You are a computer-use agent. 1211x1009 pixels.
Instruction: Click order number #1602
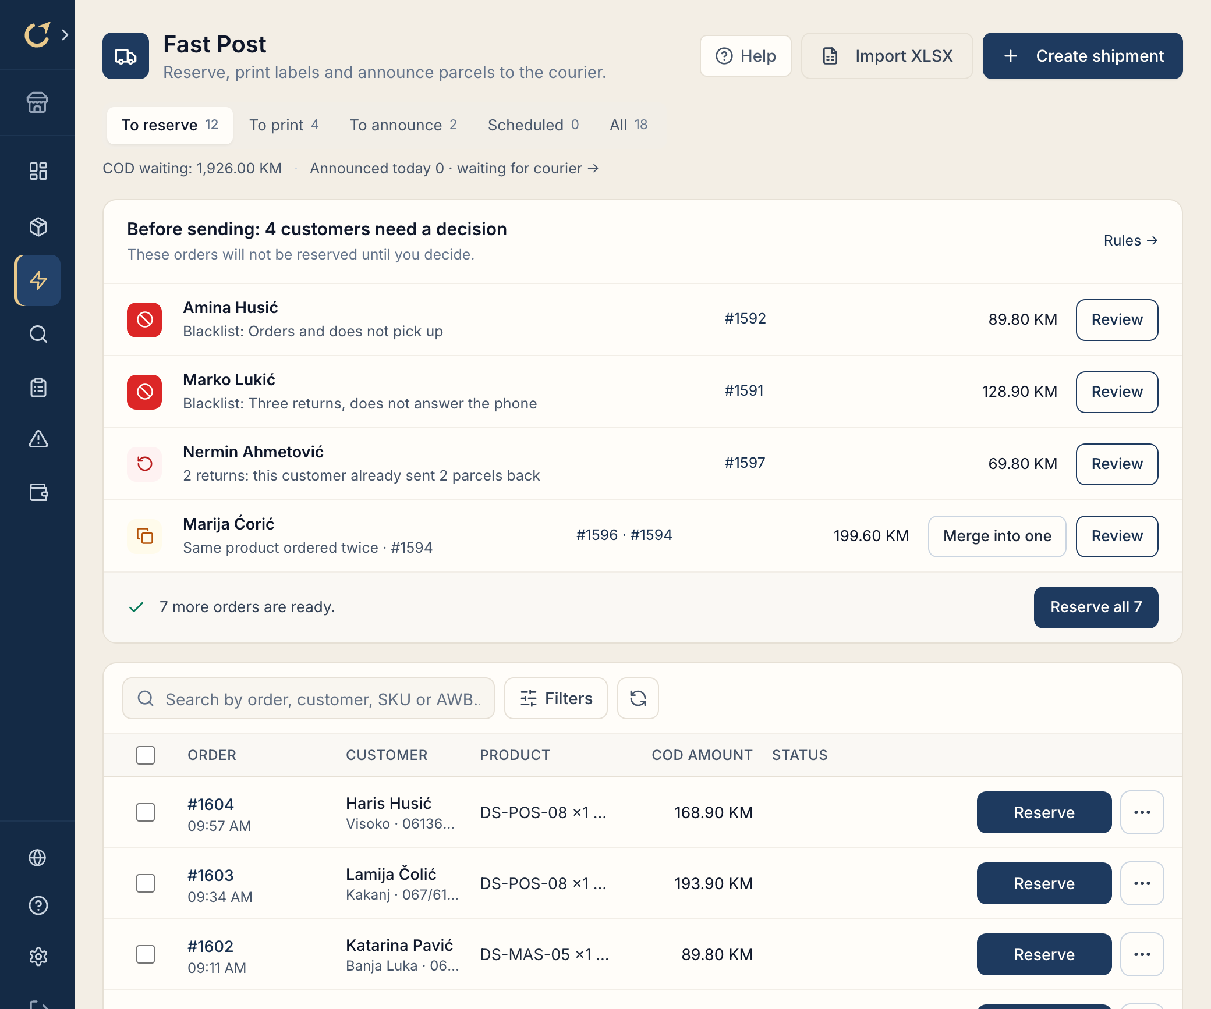click(211, 946)
